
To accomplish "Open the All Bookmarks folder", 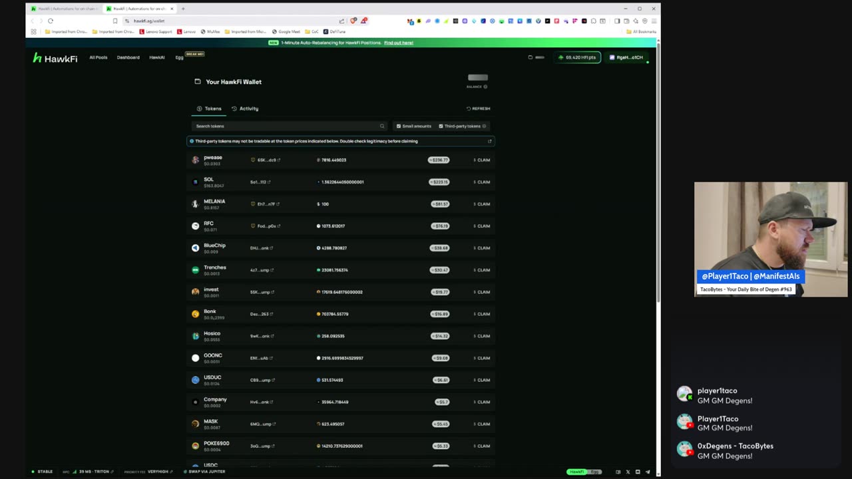I will coord(642,31).
